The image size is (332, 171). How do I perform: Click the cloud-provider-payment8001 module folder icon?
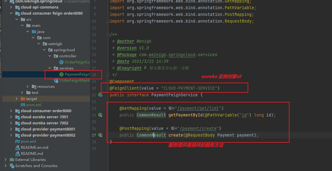pyautogui.click(x=17, y=129)
